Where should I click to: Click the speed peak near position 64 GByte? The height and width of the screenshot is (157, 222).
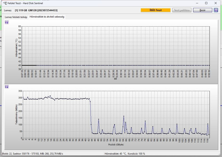(124, 116)
